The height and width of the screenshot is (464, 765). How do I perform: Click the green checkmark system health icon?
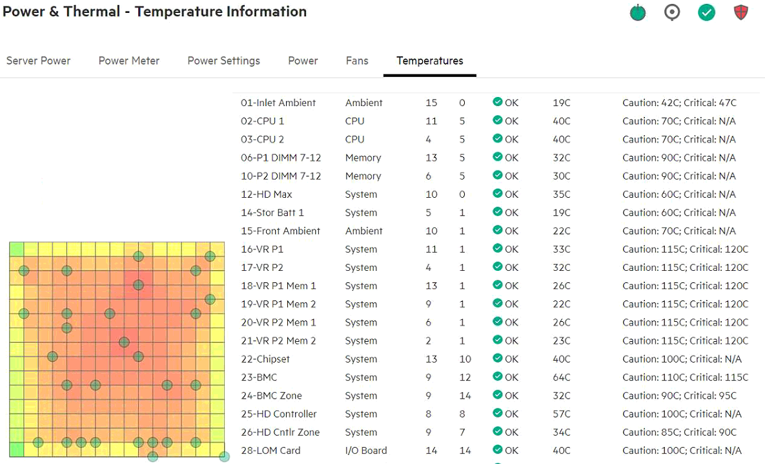click(707, 13)
